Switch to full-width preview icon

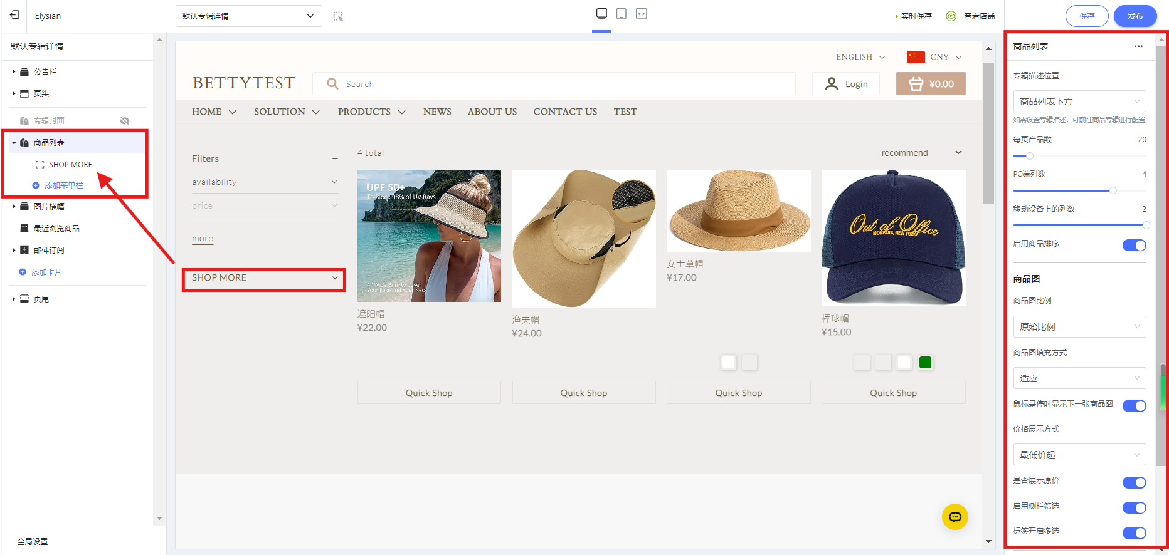click(641, 13)
